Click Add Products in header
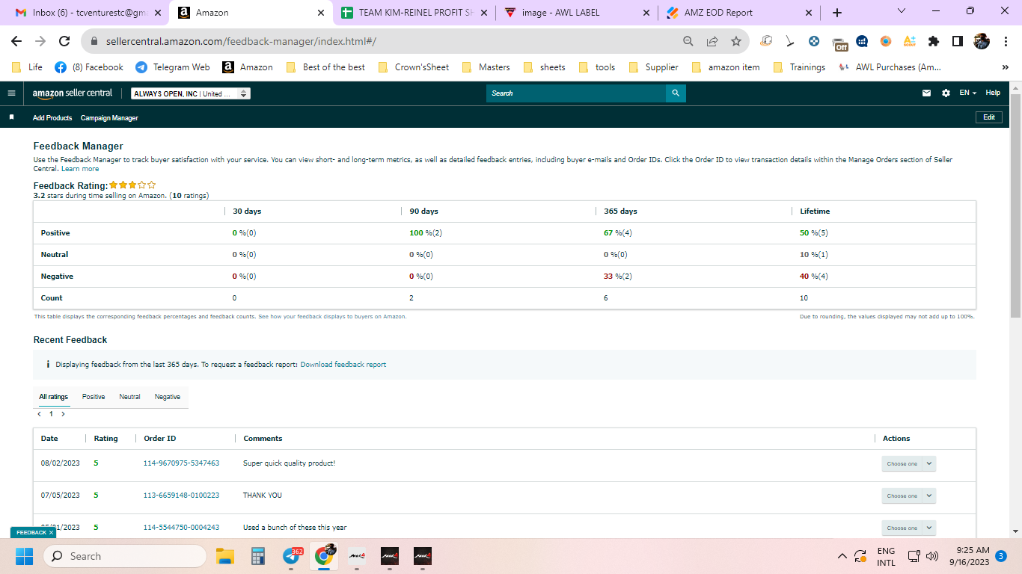 pos(52,117)
